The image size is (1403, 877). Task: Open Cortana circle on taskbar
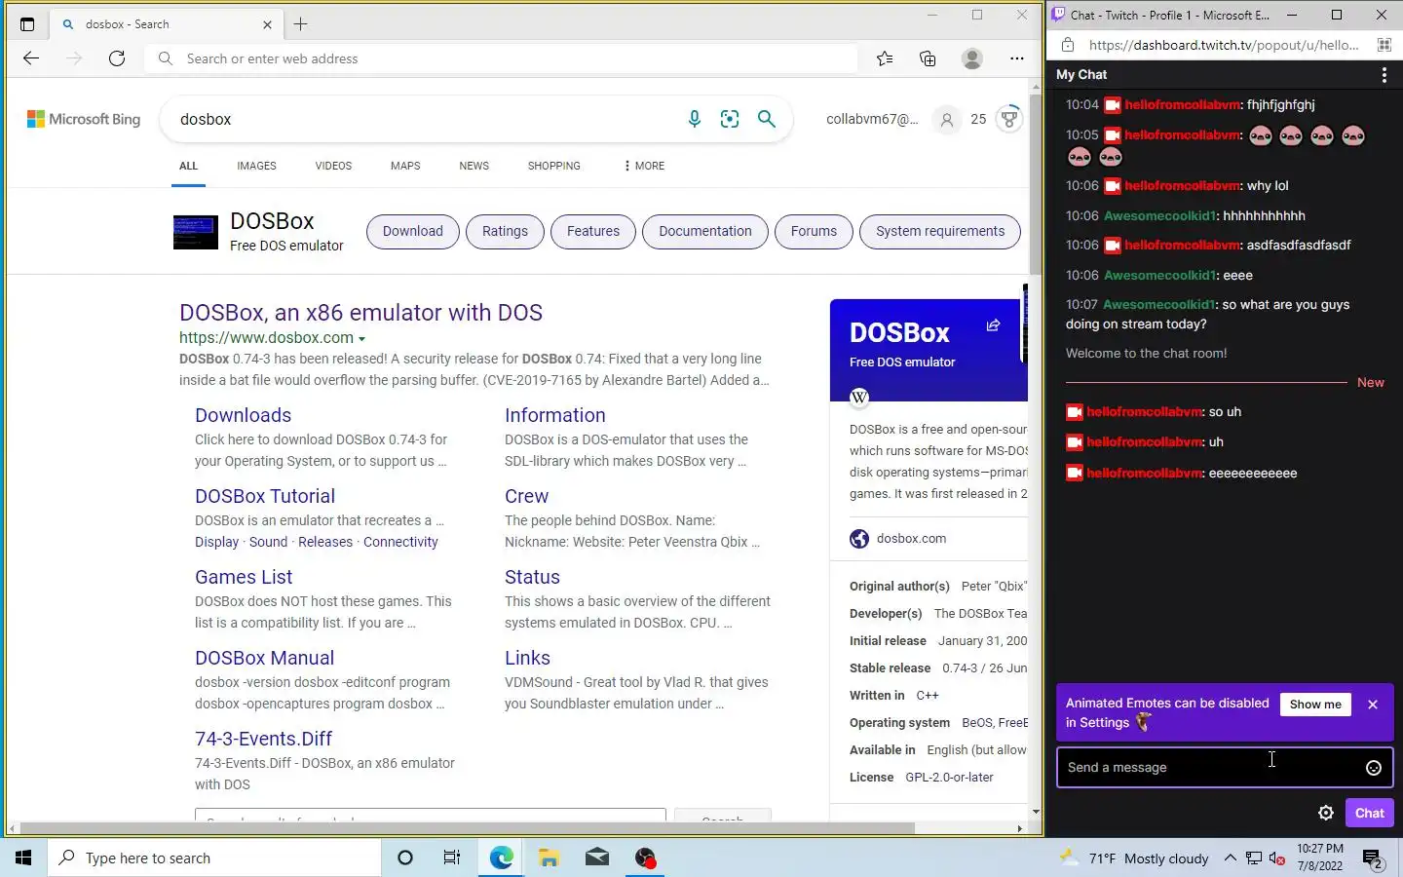pos(405,858)
